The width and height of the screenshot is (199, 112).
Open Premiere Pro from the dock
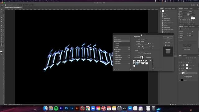[61, 108]
